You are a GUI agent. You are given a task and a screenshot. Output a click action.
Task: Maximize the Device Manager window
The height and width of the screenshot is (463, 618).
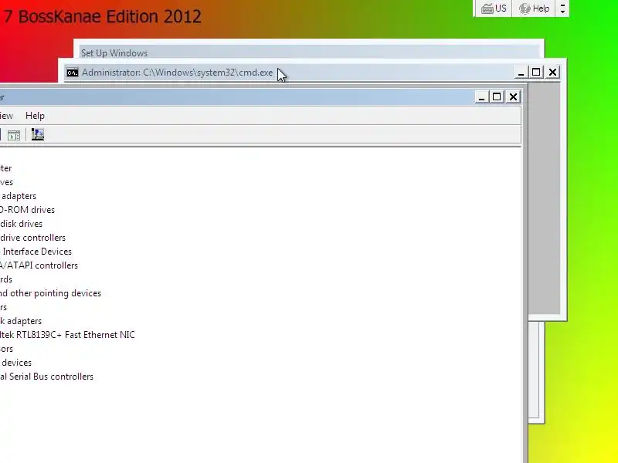(x=497, y=97)
